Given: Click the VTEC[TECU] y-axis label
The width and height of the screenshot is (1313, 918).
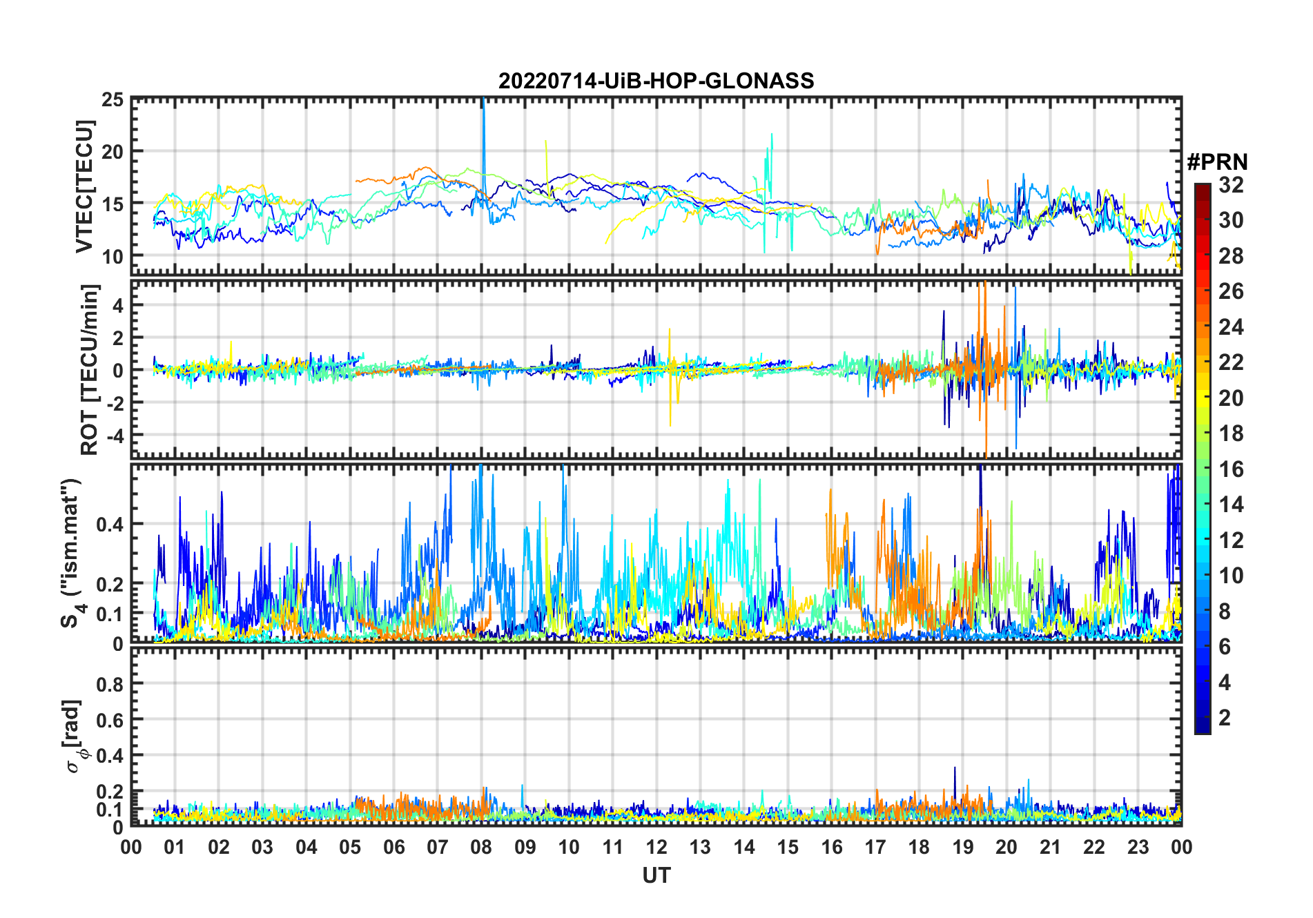Looking at the screenshot, I should tap(85, 186).
